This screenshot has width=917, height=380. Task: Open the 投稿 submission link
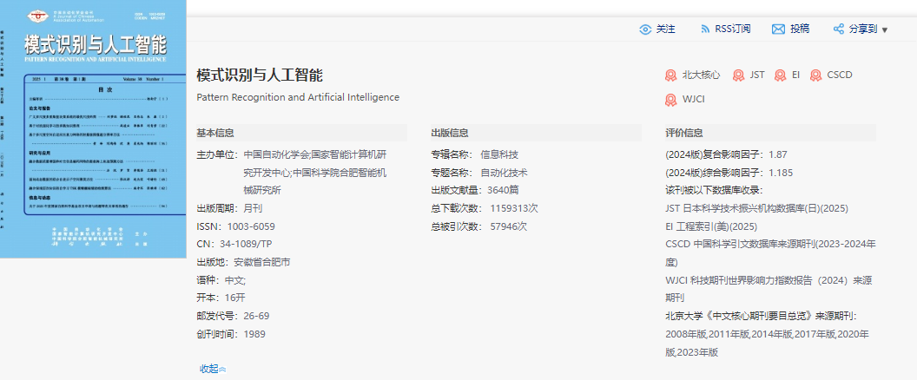click(x=800, y=29)
